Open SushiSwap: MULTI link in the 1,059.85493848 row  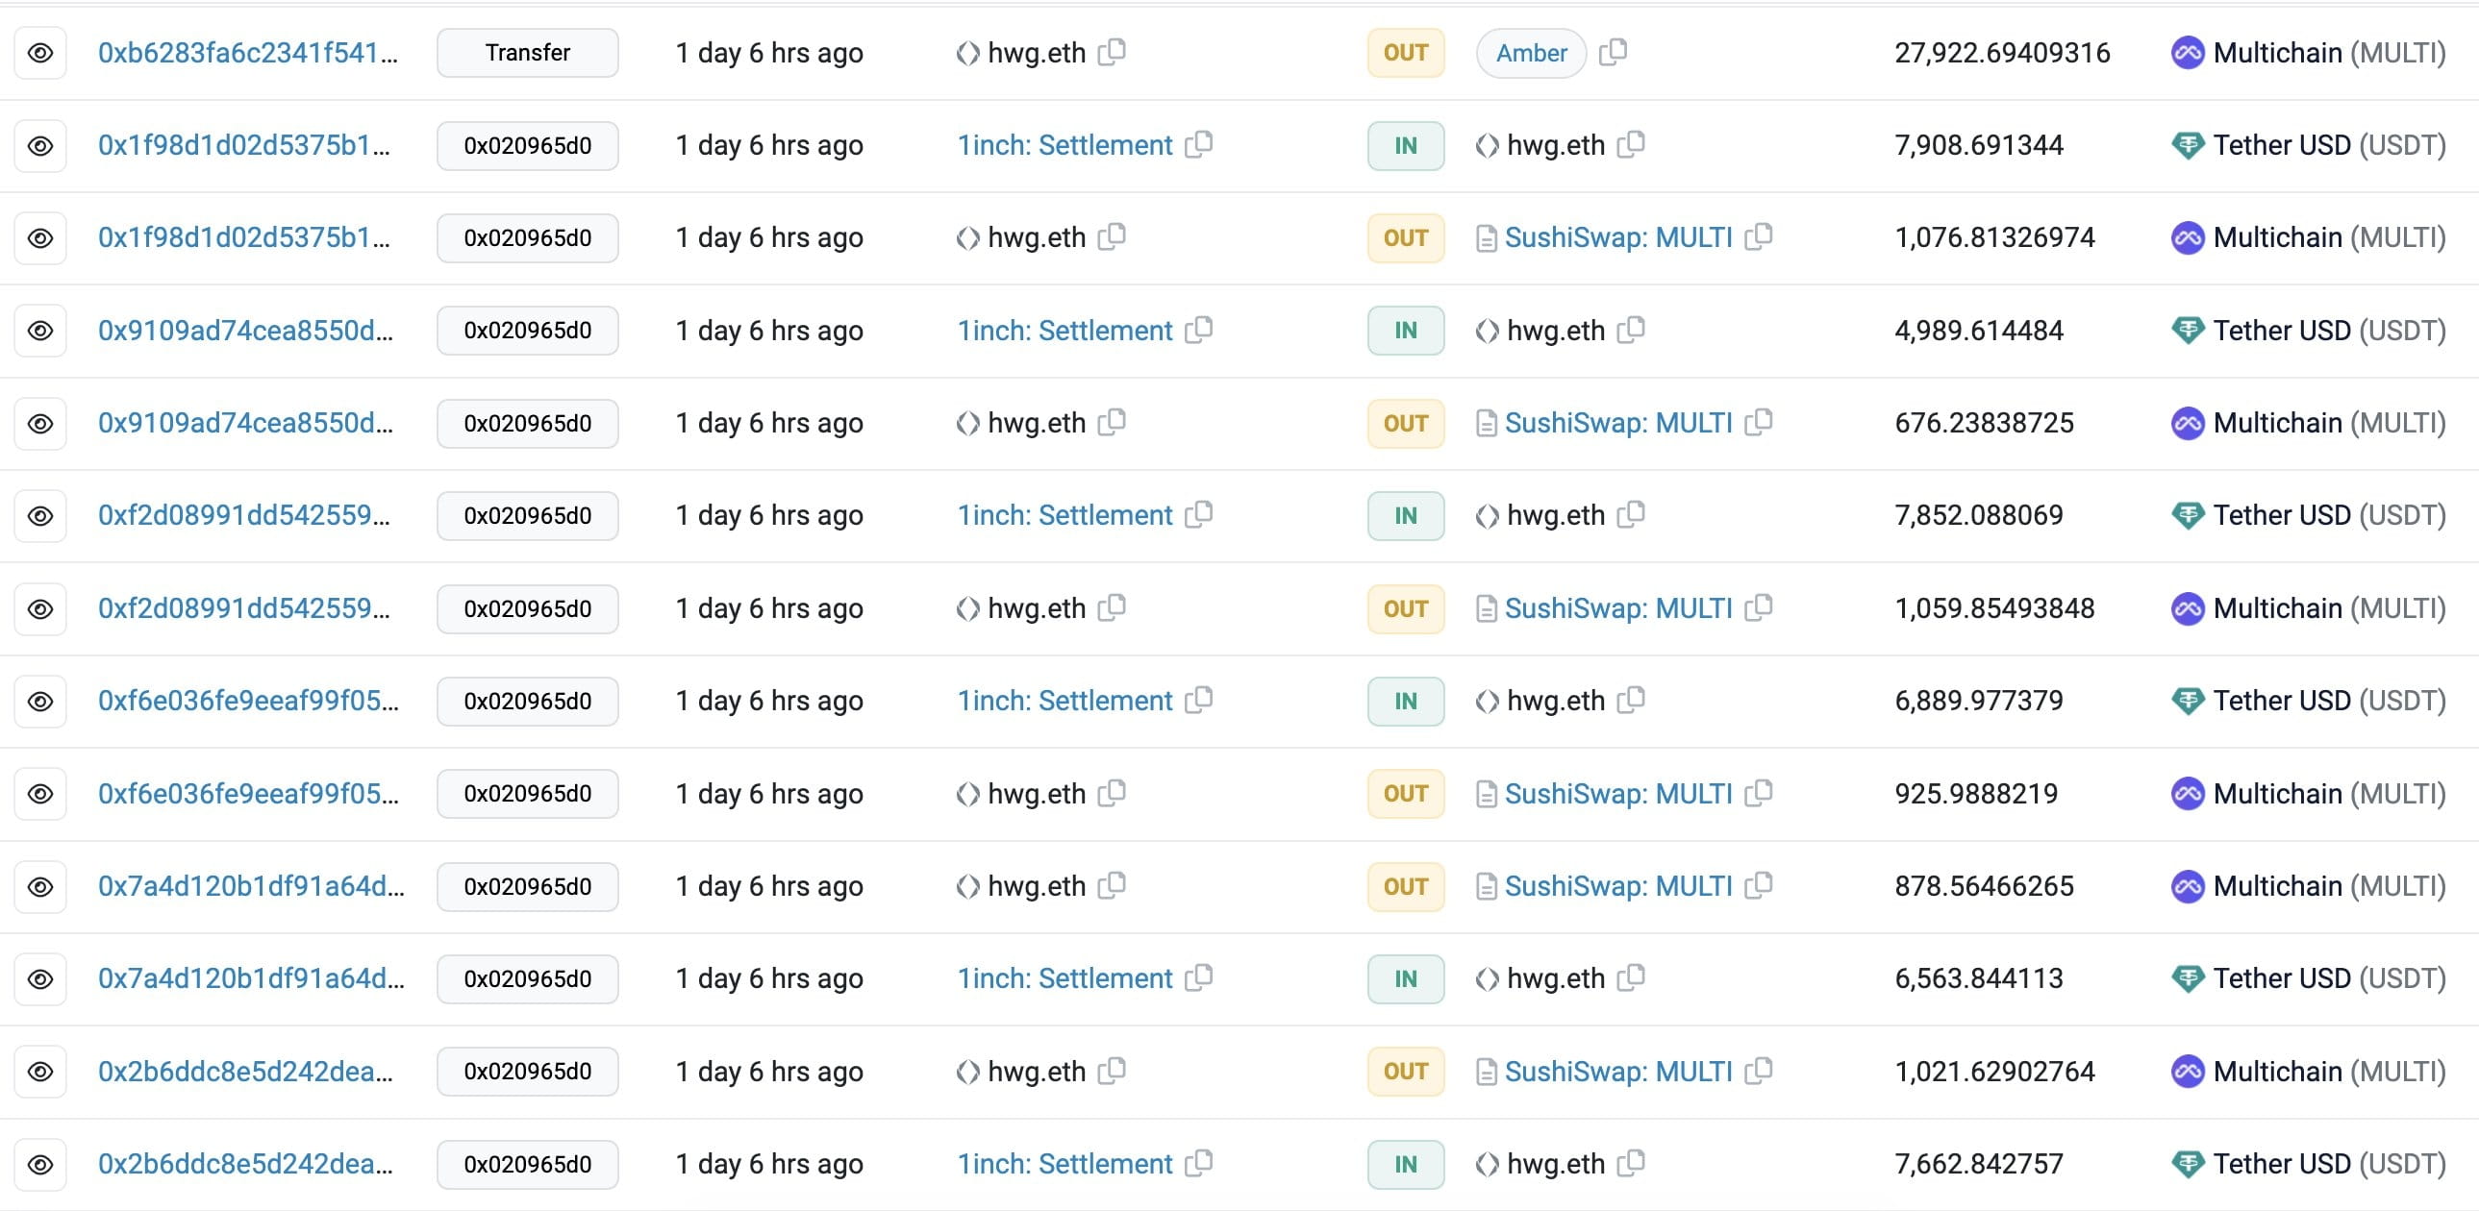pyautogui.click(x=1617, y=609)
